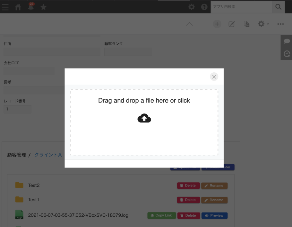Add a new record with plus icon

(x=217, y=24)
